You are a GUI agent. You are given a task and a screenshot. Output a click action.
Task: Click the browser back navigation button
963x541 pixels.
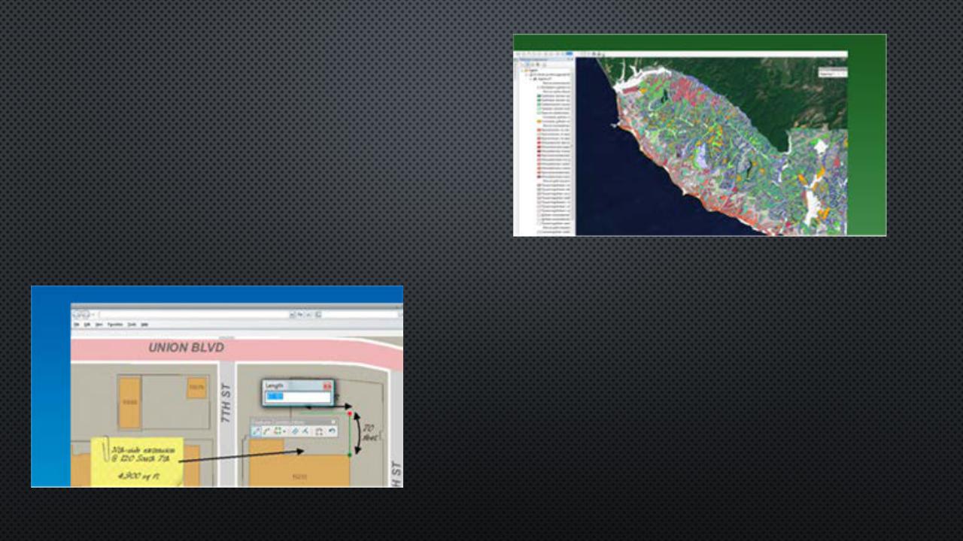pos(78,315)
